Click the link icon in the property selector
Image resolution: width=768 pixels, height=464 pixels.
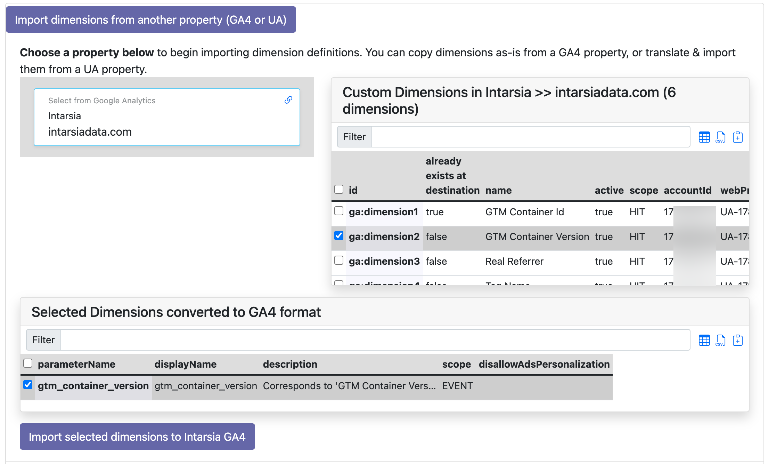(288, 100)
